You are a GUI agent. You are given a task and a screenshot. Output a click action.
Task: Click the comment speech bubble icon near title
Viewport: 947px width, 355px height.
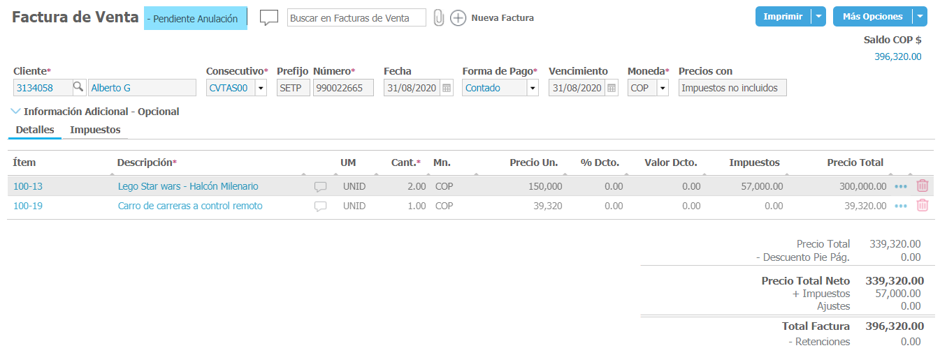[x=269, y=18]
